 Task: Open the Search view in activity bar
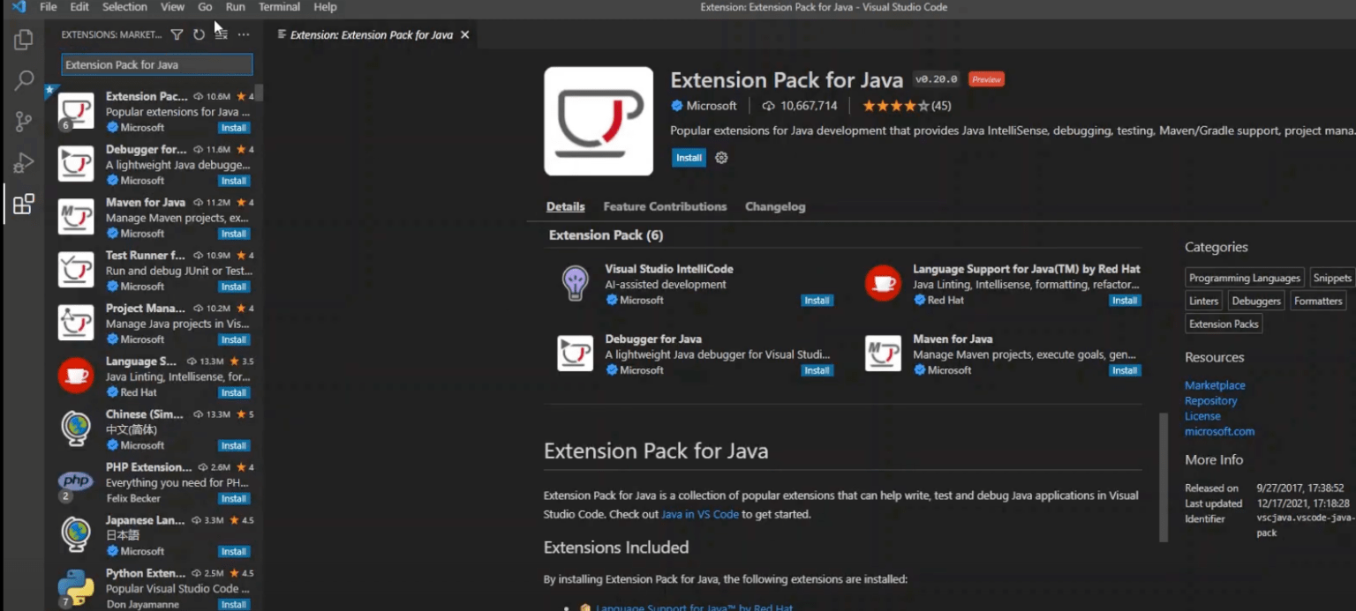coord(24,80)
